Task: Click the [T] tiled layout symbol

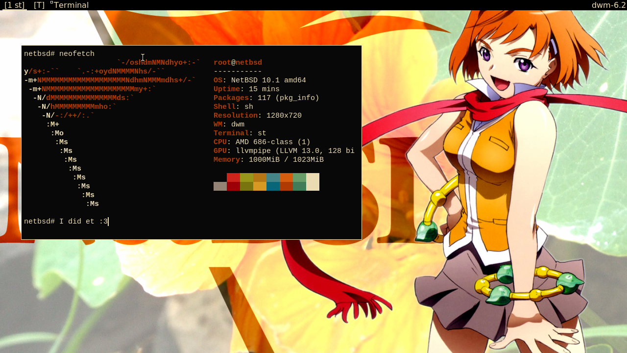Action: (39, 5)
